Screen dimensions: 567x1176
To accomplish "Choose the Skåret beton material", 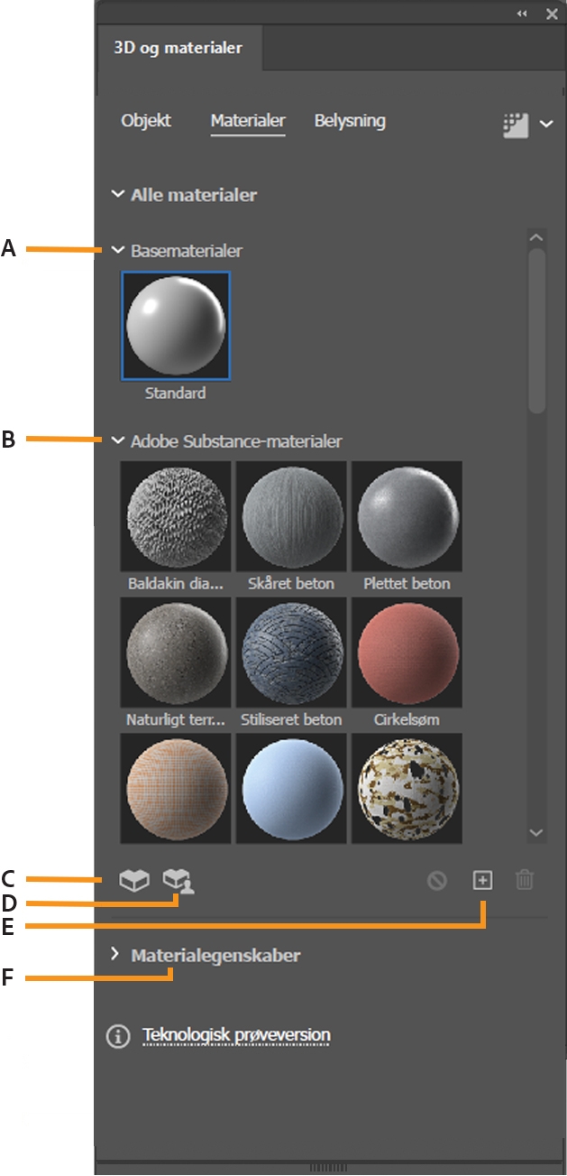I will [x=291, y=516].
